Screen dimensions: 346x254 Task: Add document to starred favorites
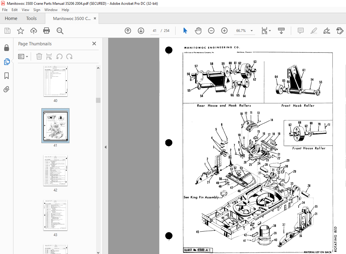point(21,31)
